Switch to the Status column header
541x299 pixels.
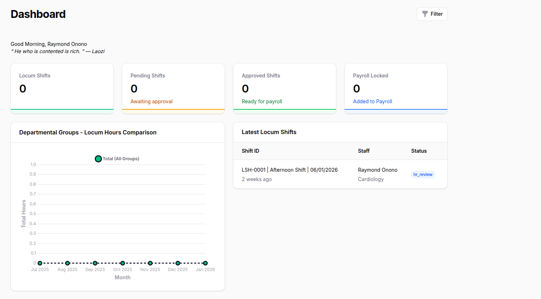(419, 151)
